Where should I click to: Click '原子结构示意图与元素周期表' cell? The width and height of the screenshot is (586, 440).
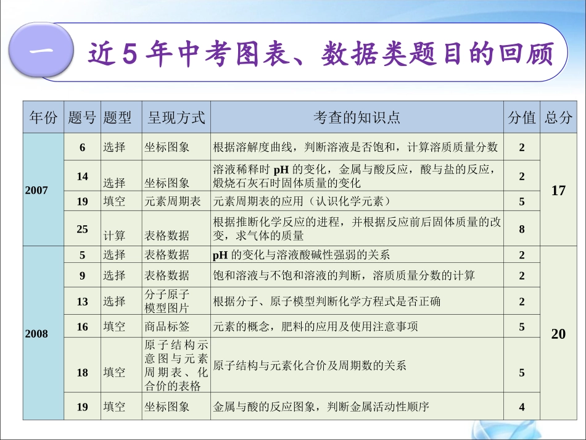(x=176, y=365)
